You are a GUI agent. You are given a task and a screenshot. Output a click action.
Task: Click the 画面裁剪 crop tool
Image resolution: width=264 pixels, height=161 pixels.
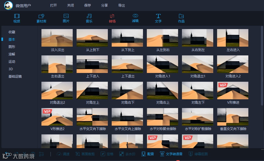[85, 154]
